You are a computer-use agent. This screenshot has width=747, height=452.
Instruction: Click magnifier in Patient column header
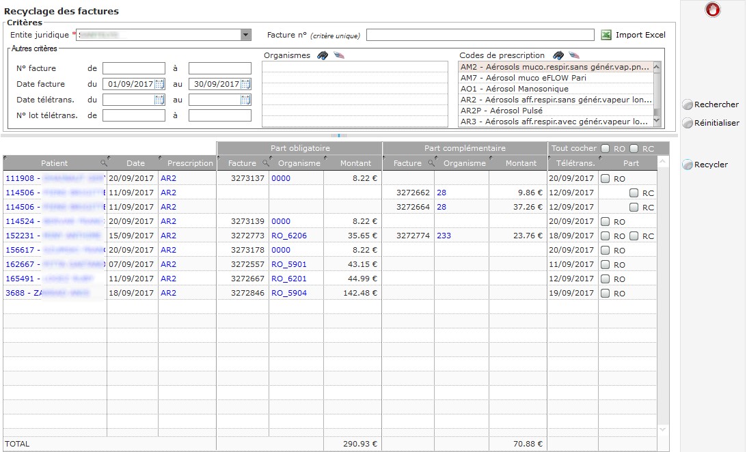[x=103, y=163]
